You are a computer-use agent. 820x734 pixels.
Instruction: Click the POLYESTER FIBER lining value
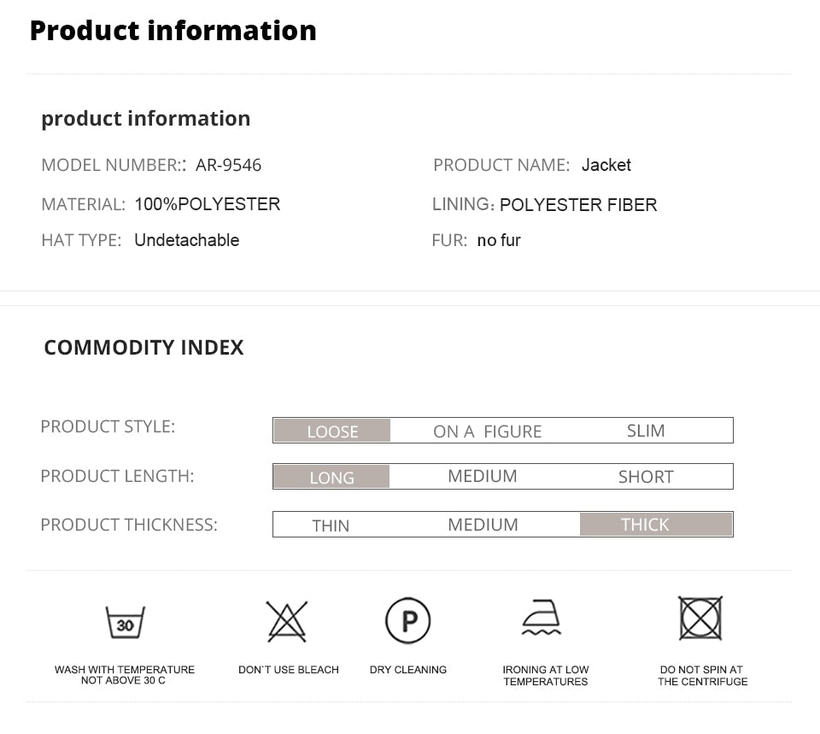(578, 205)
